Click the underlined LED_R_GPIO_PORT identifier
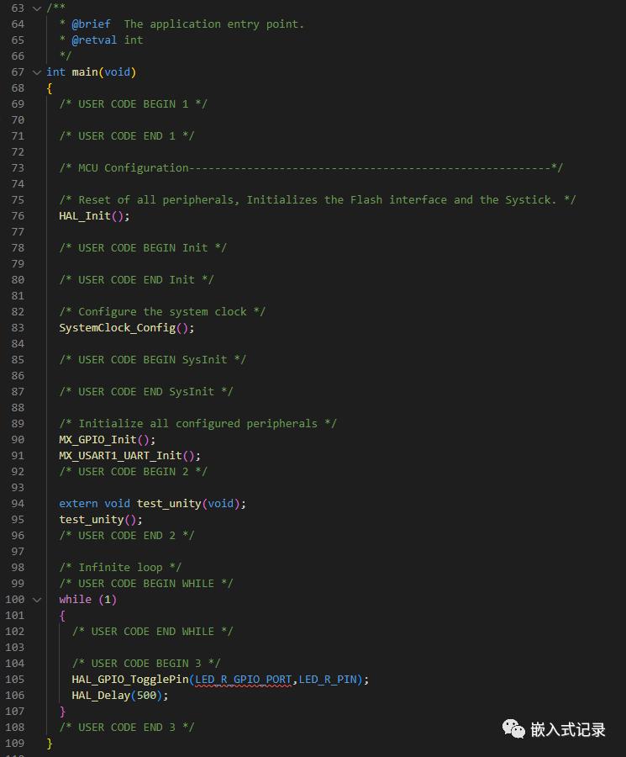The height and width of the screenshot is (757, 626). point(244,680)
